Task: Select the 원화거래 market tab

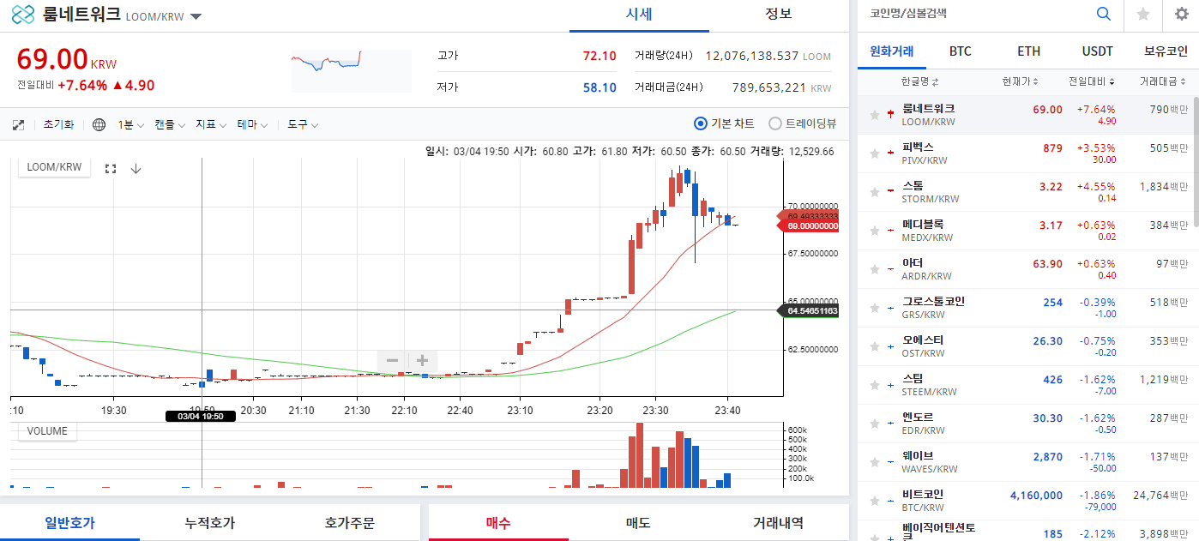Action: [892, 51]
